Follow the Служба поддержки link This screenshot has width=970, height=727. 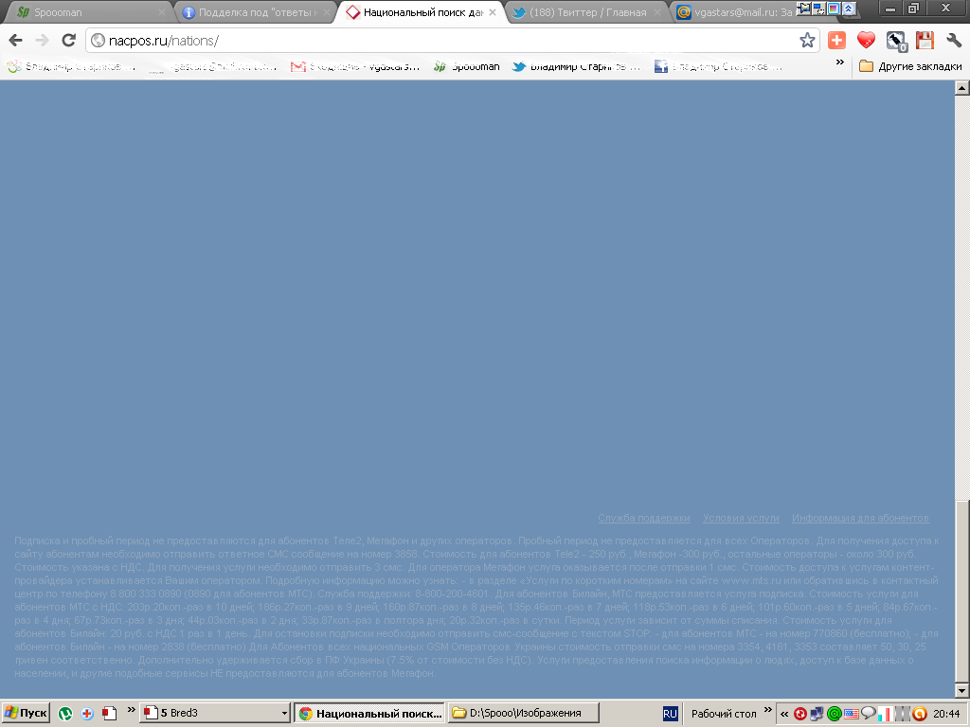(x=644, y=518)
